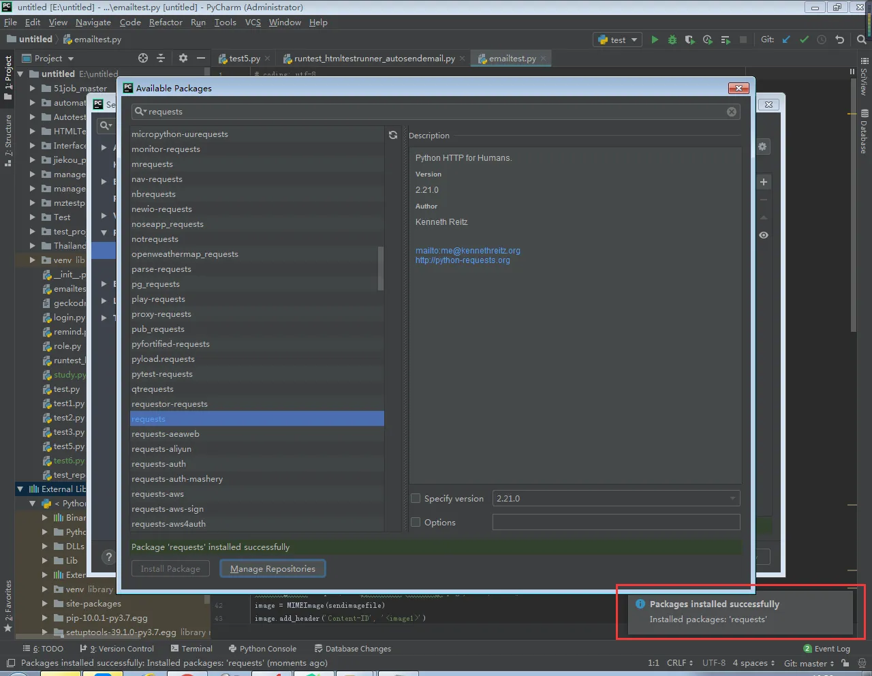Hide the Project tool window
Image resolution: width=872 pixels, height=676 pixels.
(201, 58)
